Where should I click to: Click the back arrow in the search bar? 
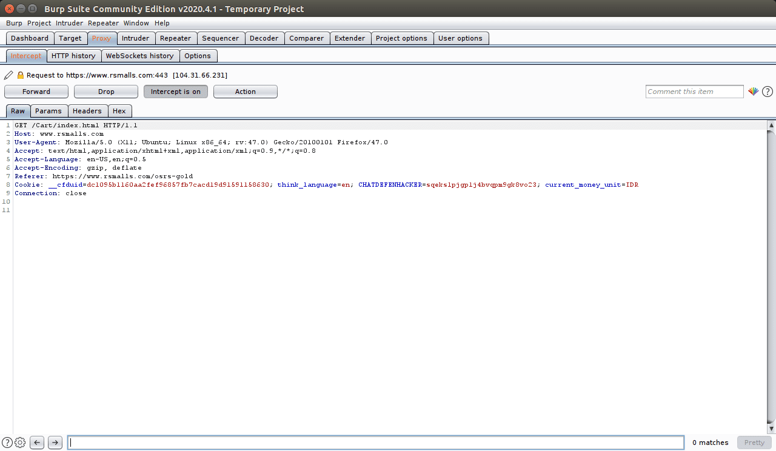[36, 443]
